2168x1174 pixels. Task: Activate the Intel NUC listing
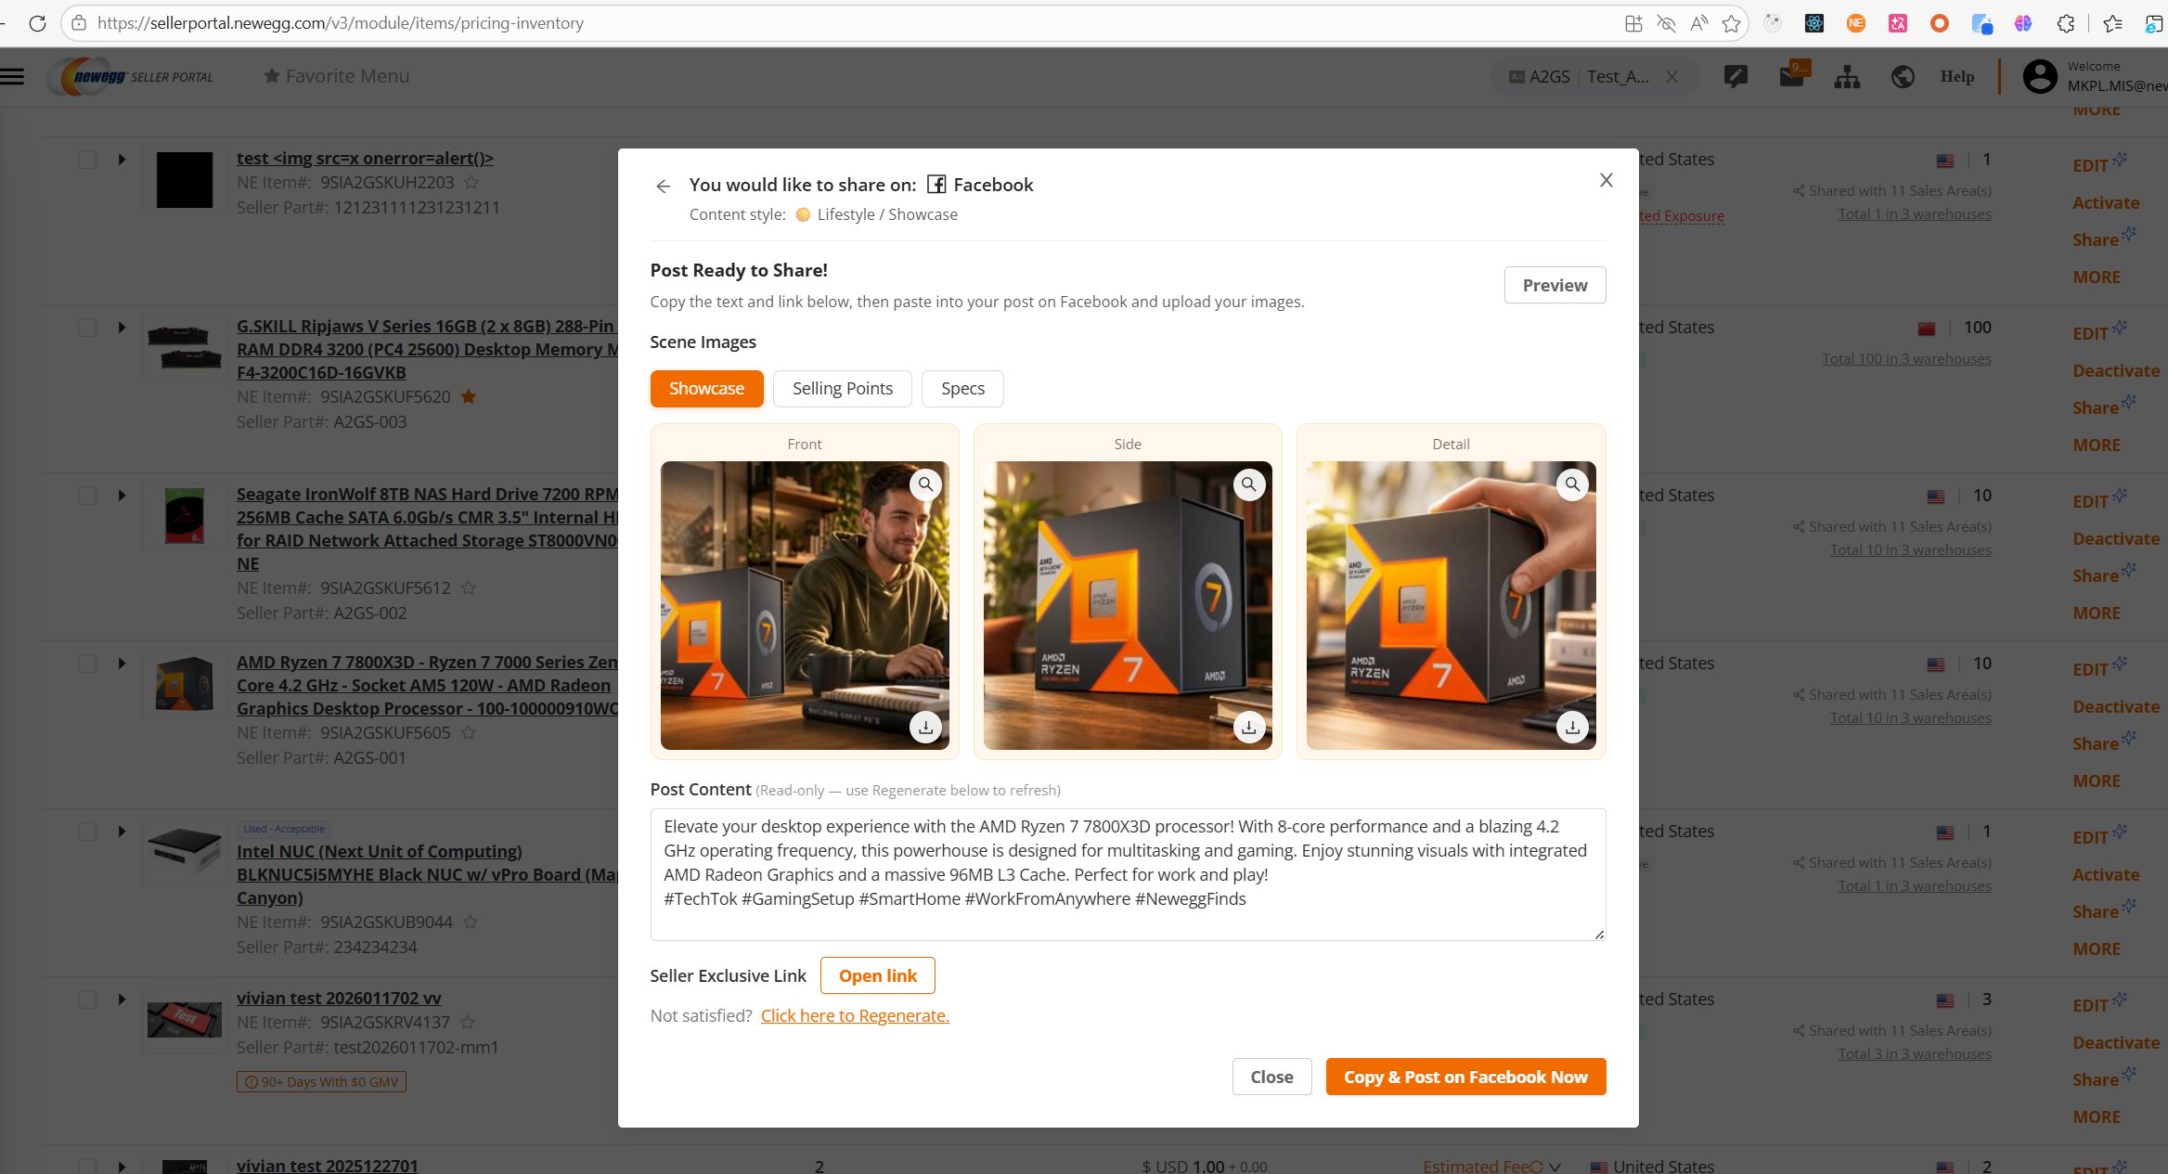click(x=2106, y=874)
